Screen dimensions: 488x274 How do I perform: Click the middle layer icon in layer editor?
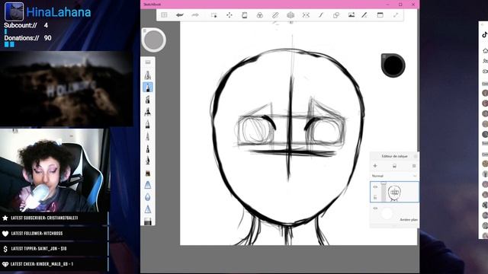click(394, 166)
